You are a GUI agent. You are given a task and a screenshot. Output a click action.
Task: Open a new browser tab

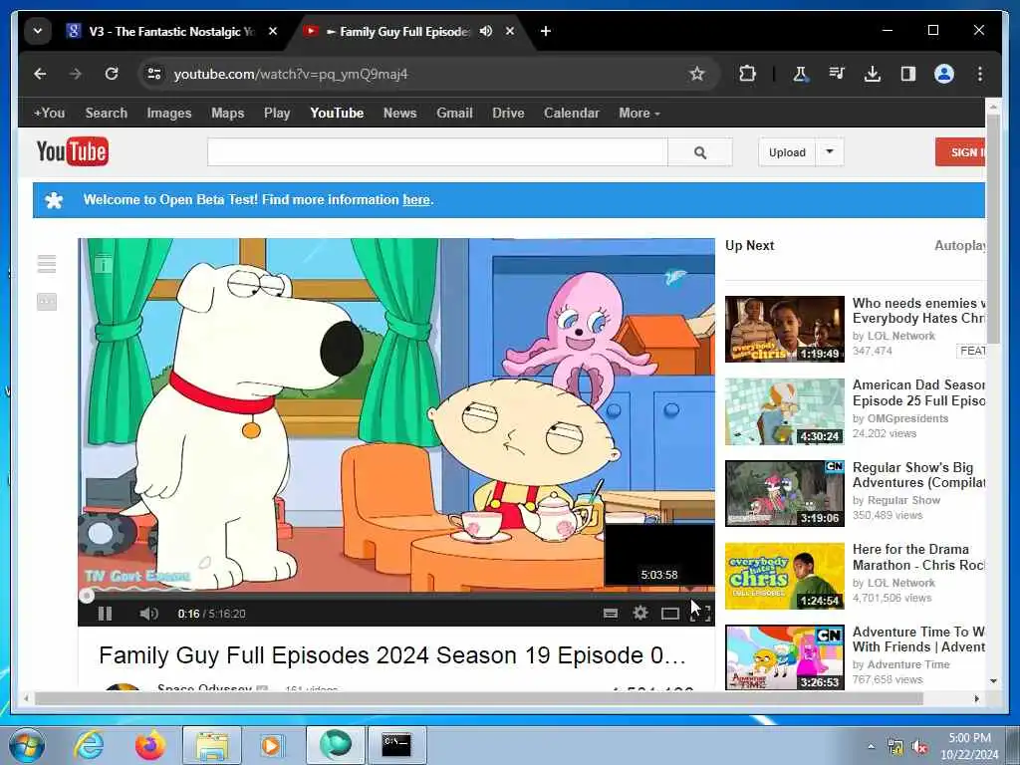click(545, 31)
